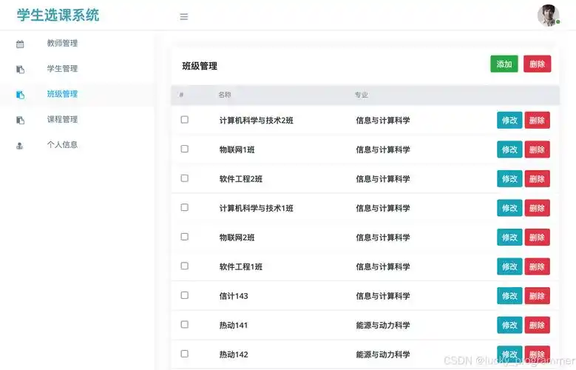Click the document icon beside 课程管理
The width and height of the screenshot is (576, 370).
[20, 121]
